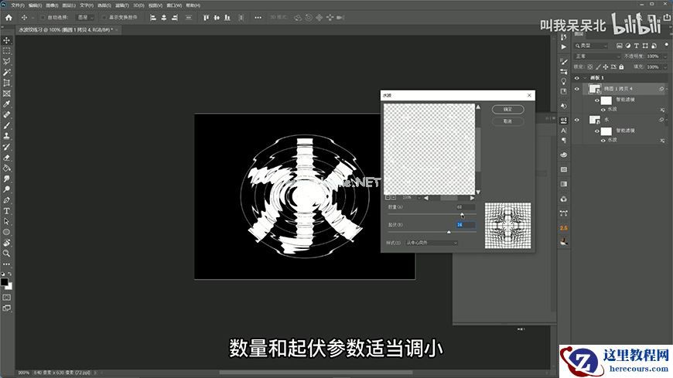Select the Rectangular Marquee tool
The image size is (673, 378).
[6, 51]
